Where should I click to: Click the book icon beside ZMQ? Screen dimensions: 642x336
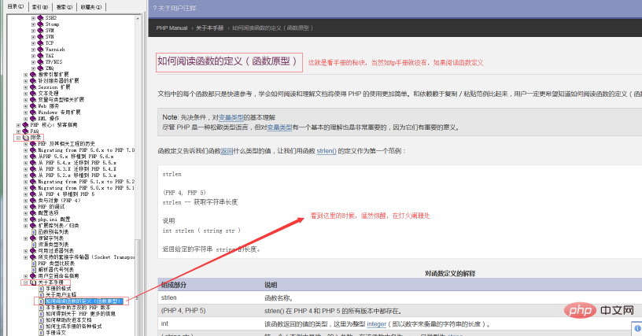coord(40,68)
